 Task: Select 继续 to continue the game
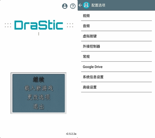click(39, 79)
